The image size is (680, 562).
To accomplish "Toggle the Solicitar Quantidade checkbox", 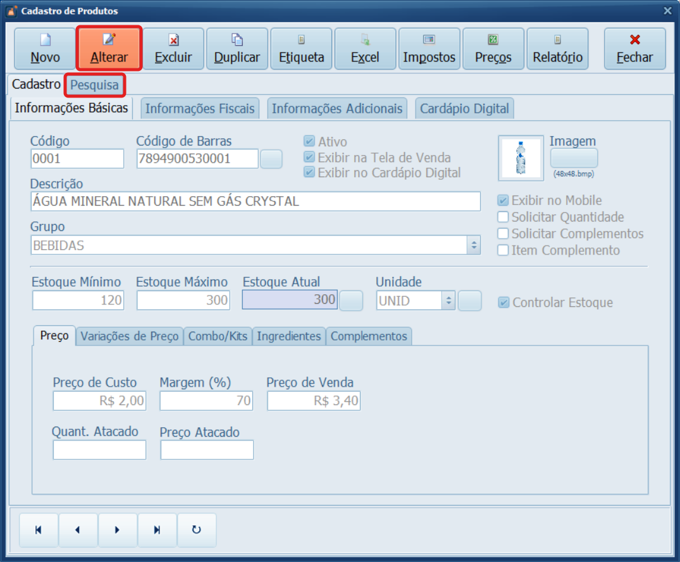I will click(504, 217).
